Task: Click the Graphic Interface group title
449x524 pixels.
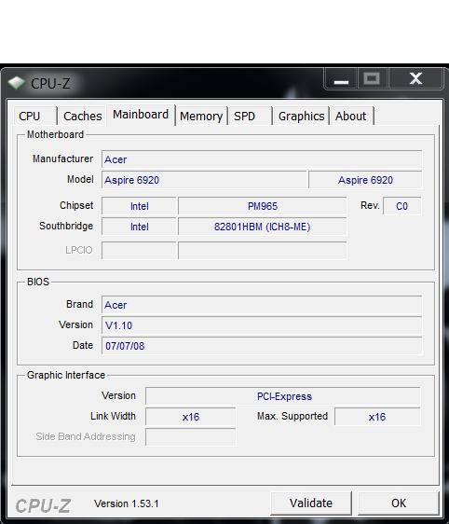Action: [66, 375]
